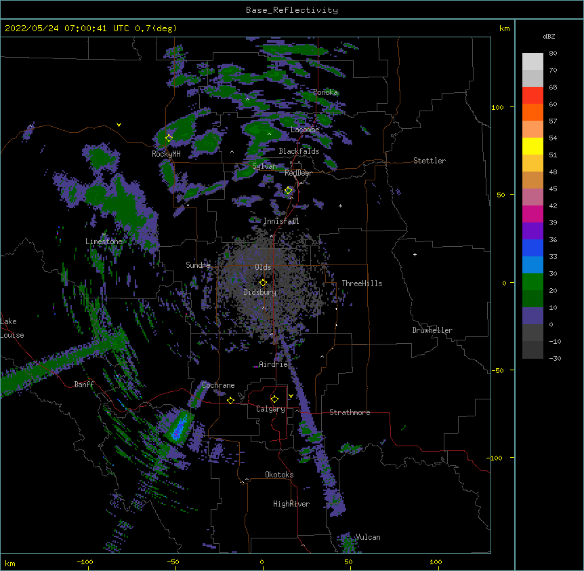Select the yellow diamond radar marker at Olds

click(263, 283)
